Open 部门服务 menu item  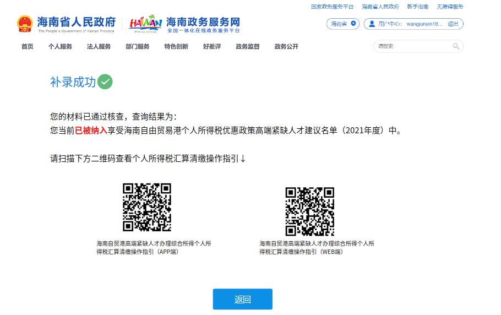(x=138, y=47)
